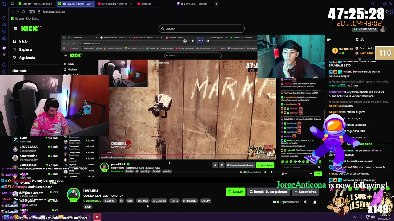Open the Kick hamburger menu icon

coord(15,29)
